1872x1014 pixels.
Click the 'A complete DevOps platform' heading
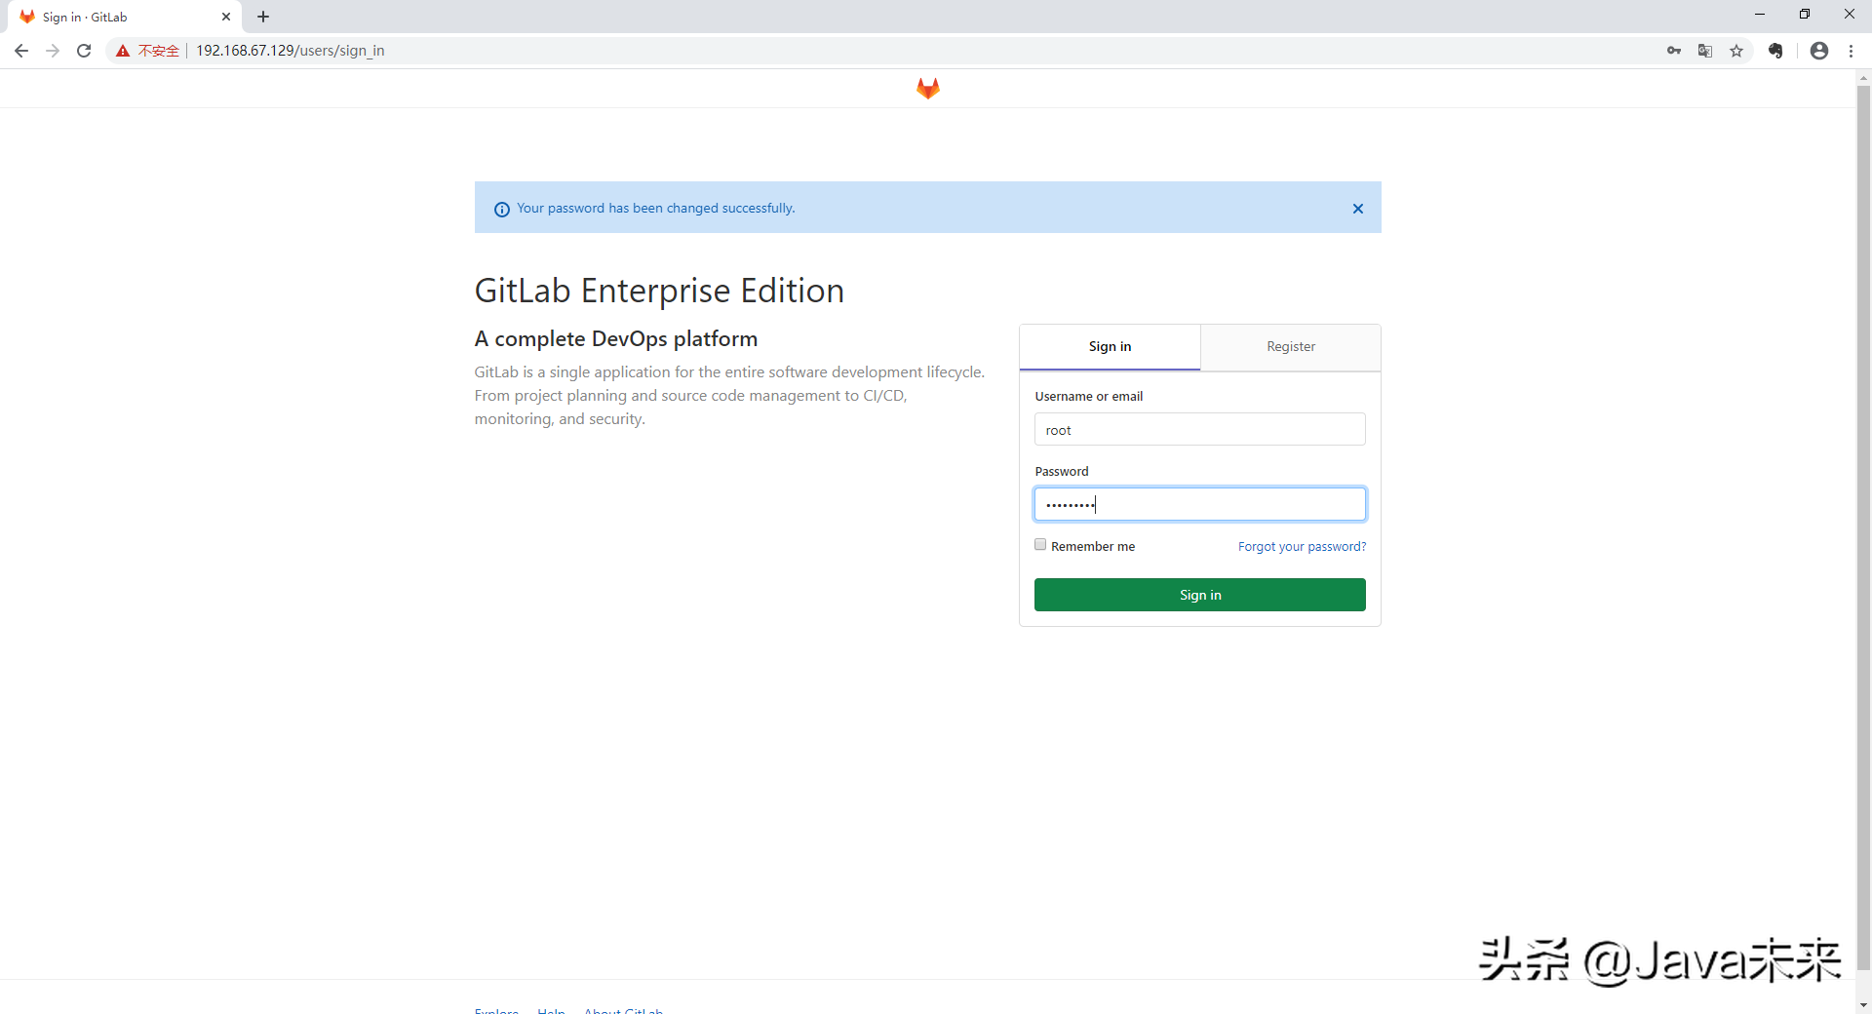click(616, 339)
